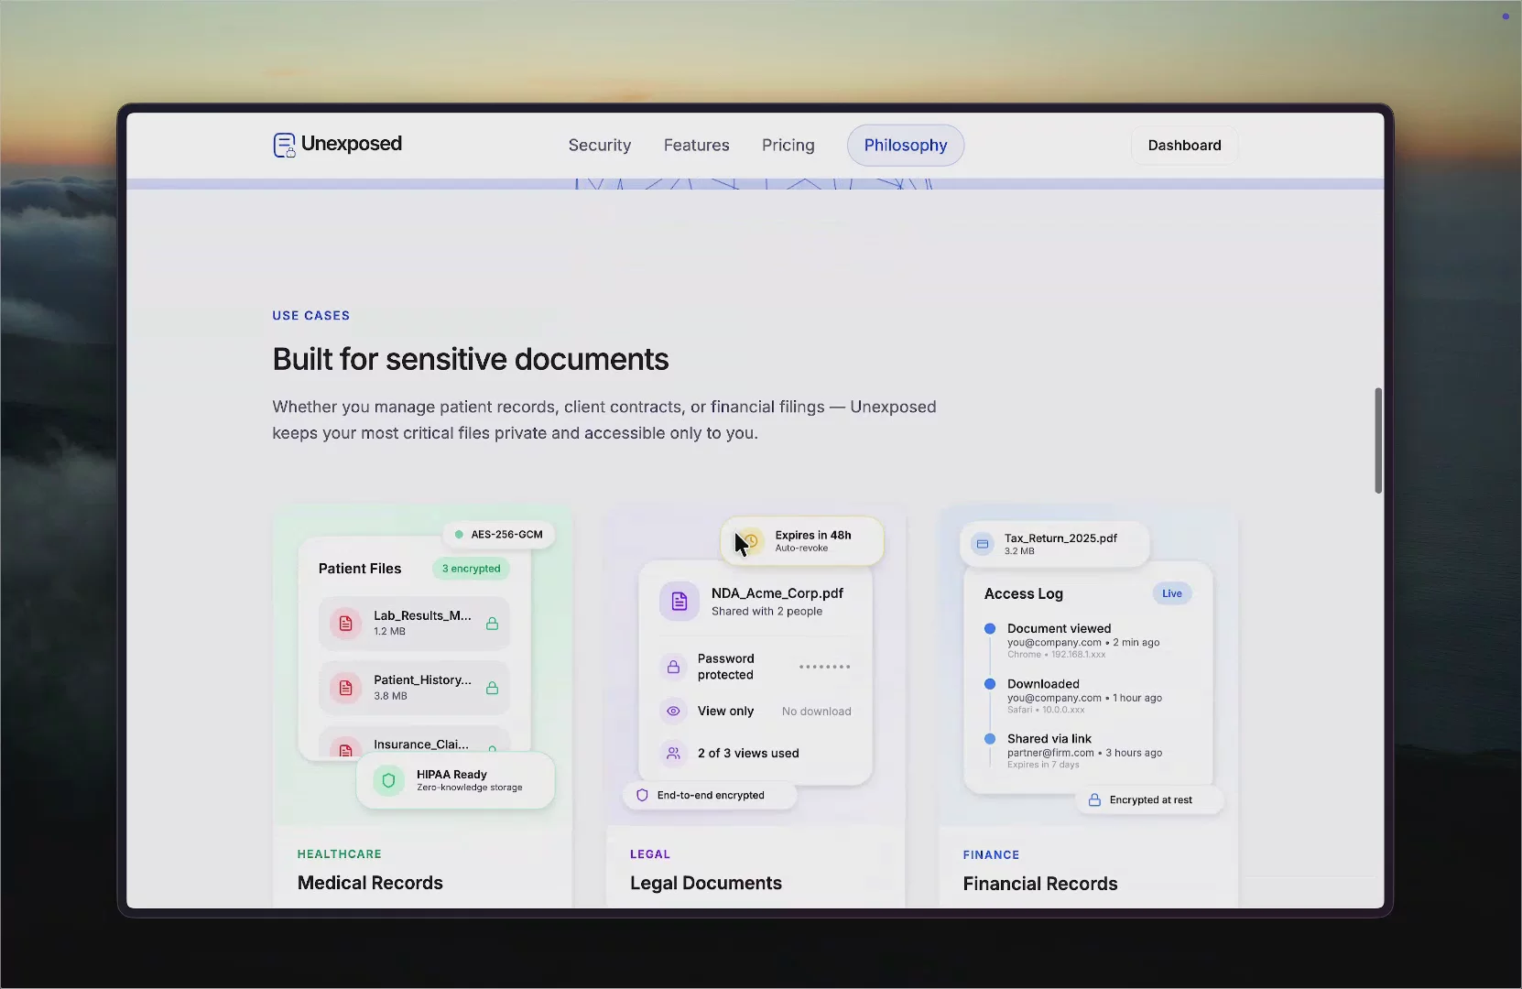Open the Dashboard button
This screenshot has height=989, width=1522.
click(1185, 145)
